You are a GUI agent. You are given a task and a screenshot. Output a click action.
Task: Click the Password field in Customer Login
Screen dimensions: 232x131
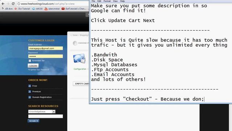(x=45, y=56)
